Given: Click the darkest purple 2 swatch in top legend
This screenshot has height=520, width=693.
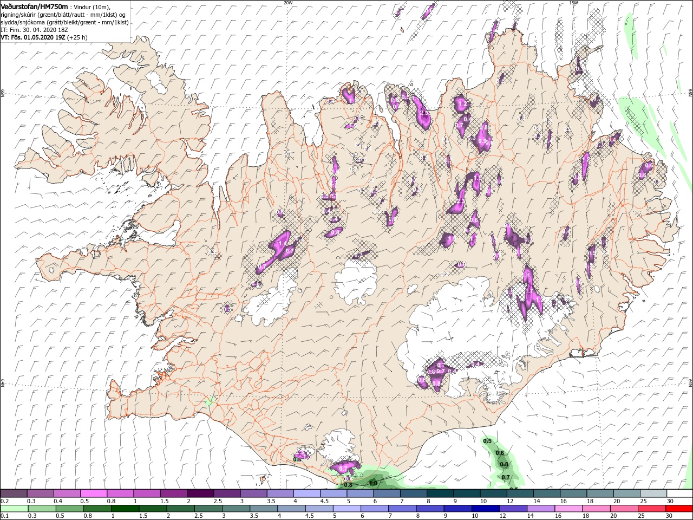Looking at the screenshot, I should [199, 493].
